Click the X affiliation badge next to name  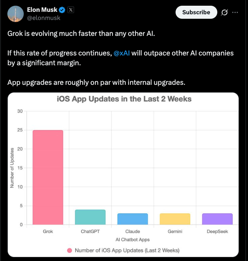coord(70,10)
